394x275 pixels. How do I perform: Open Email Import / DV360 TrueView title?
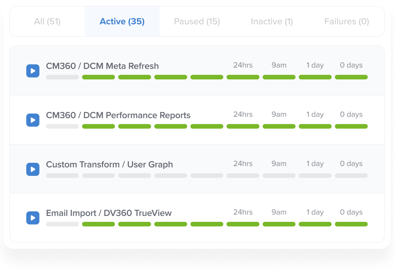[x=109, y=213]
